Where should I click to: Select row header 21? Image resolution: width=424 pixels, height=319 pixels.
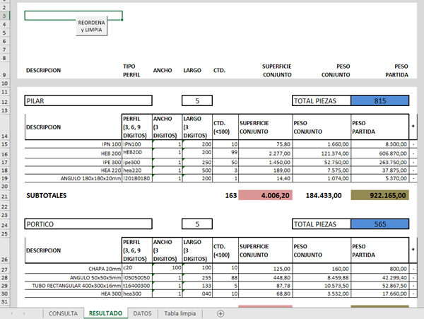[5, 197]
